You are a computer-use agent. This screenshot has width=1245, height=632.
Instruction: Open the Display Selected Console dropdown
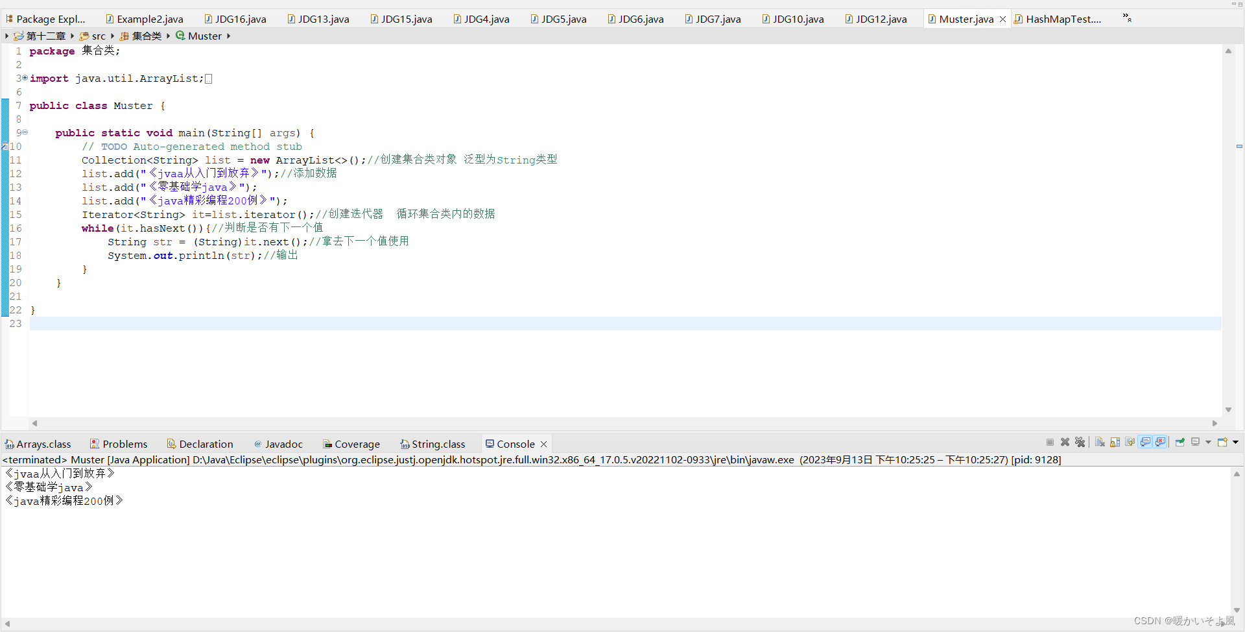coord(1207,442)
